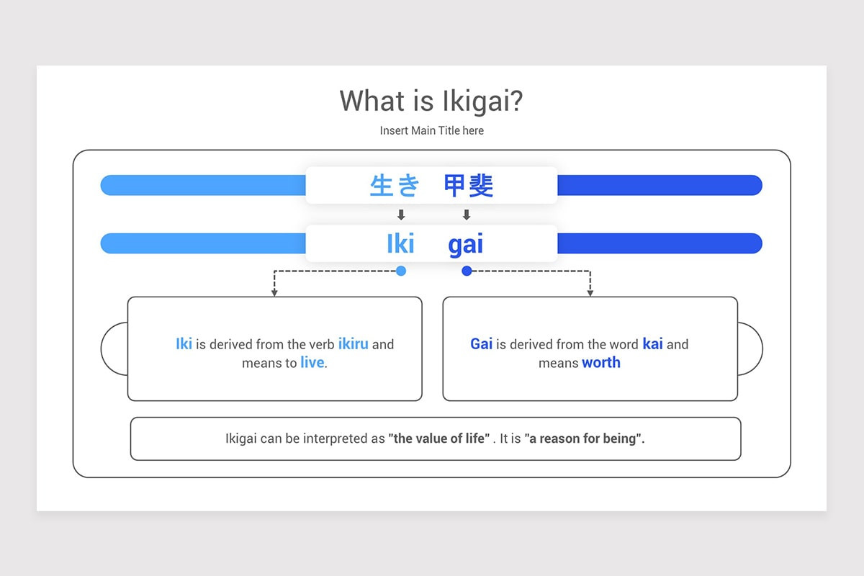Click the 'What is Ikigai?' title

click(431, 102)
